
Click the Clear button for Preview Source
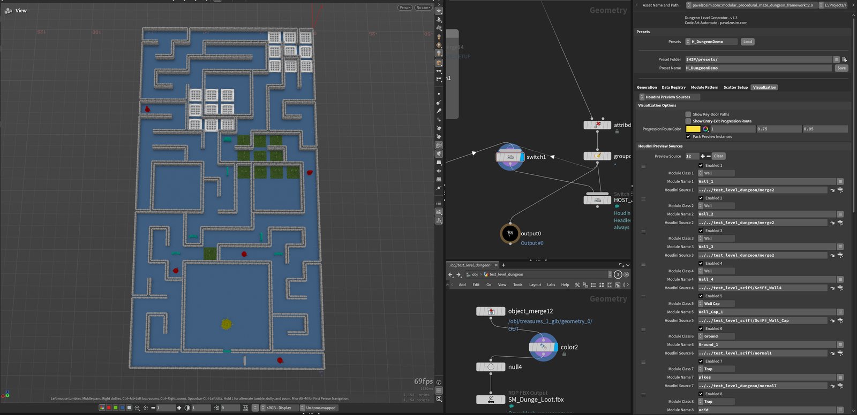[718, 156]
